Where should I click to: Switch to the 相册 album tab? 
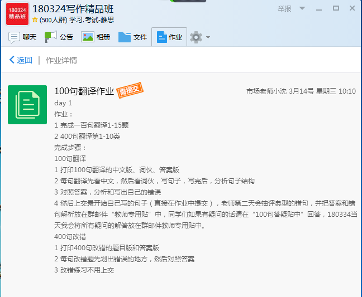coord(96,37)
